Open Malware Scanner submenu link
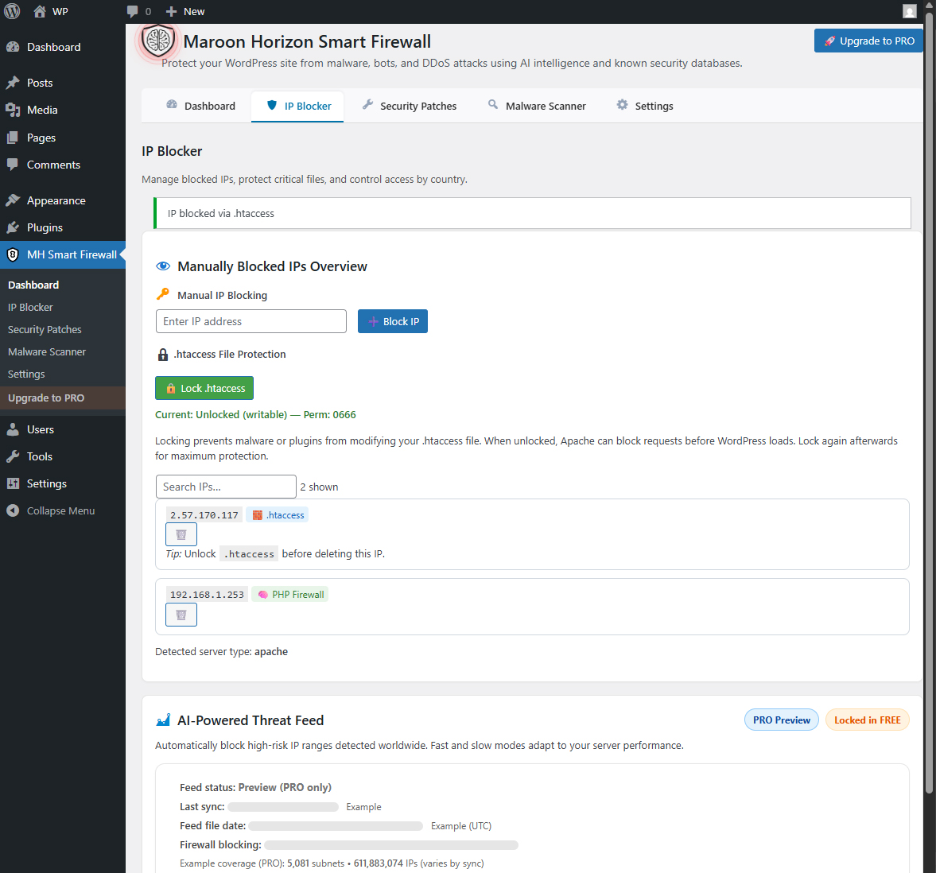 pos(47,352)
